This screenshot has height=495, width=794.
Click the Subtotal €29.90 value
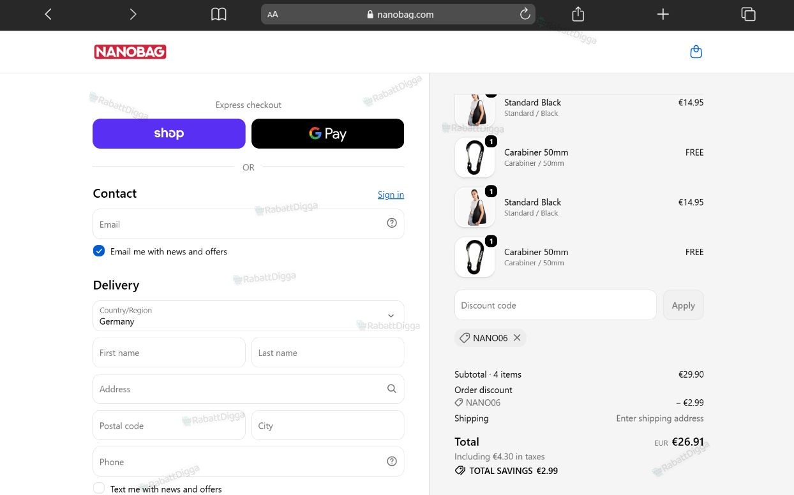(x=691, y=374)
